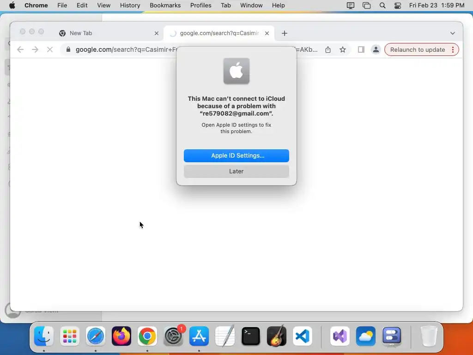Open Visual Studio Code from the Dock
Image resolution: width=473 pixels, height=355 pixels.
(x=303, y=336)
